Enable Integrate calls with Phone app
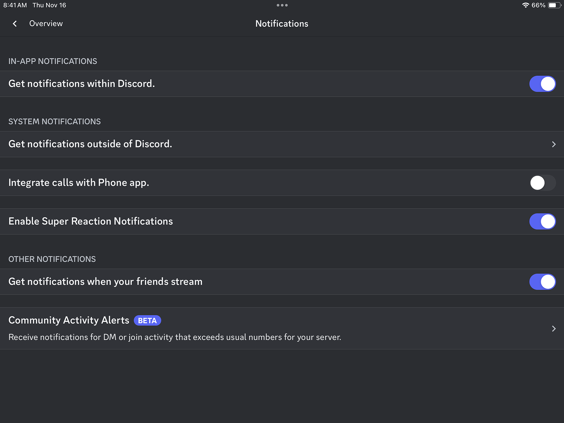 542,183
